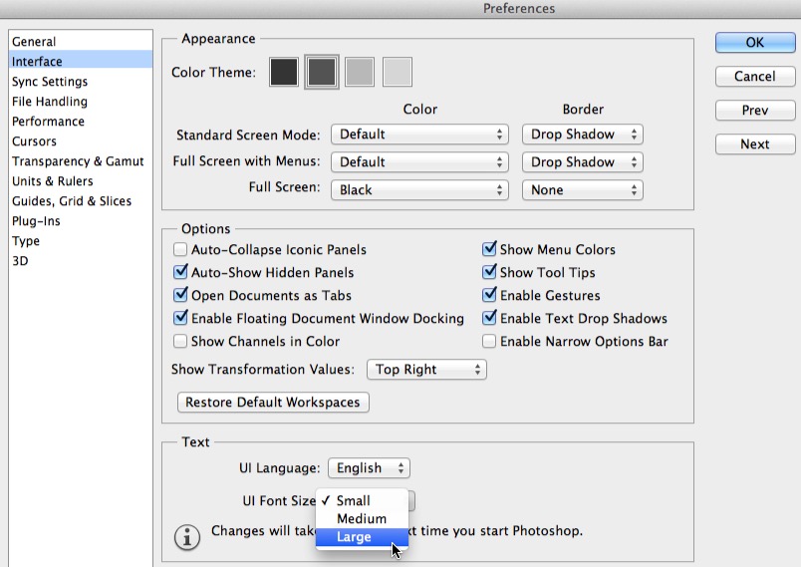The image size is (801, 567).
Task: Open Sync Settings preferences
Action: click(81, 82)
